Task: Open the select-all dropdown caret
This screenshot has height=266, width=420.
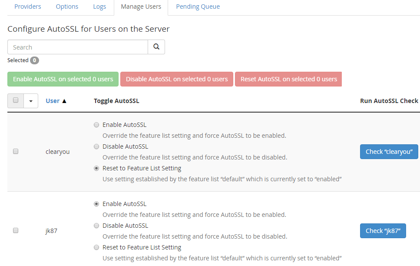Action: point(31,101)
